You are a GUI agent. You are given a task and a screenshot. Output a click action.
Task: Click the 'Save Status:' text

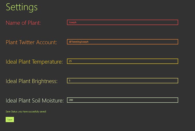(12, 112)
